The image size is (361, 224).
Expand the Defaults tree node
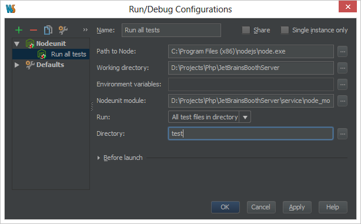coord(17,65)
